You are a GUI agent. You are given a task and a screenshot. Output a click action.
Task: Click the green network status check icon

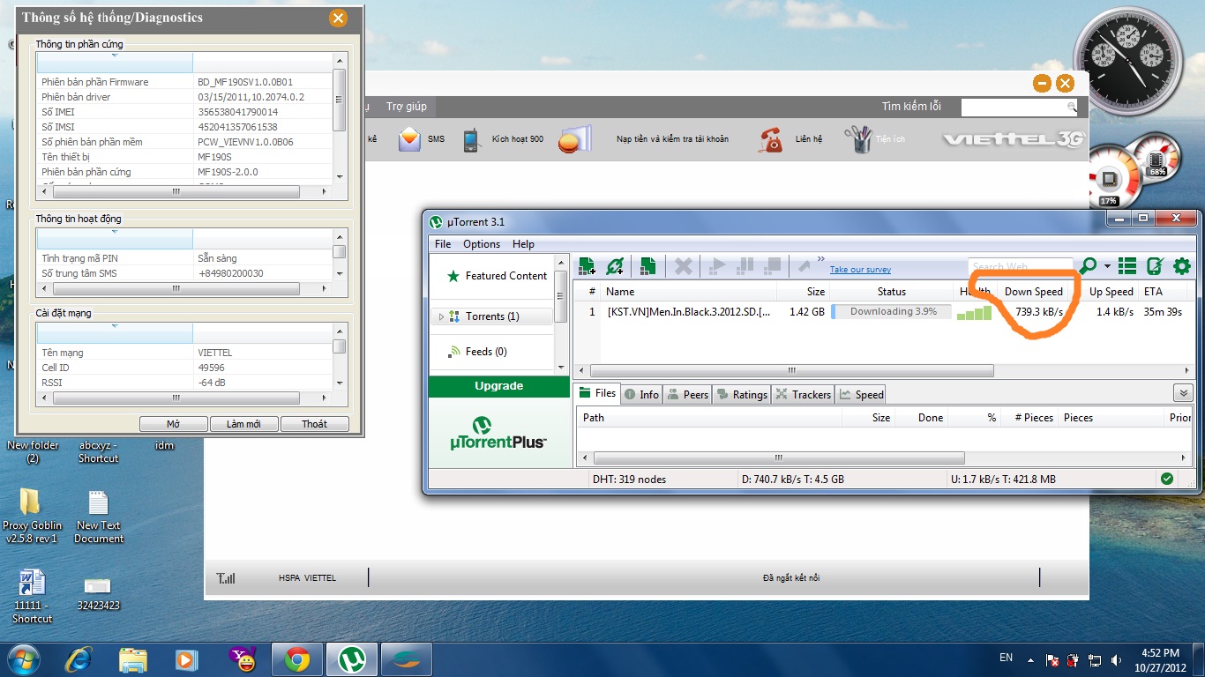coord(1167,479)
